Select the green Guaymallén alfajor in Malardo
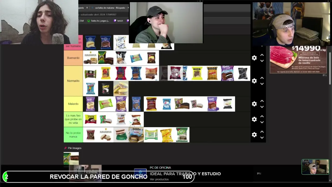332x187 pixels. click(x=106, y=104)
